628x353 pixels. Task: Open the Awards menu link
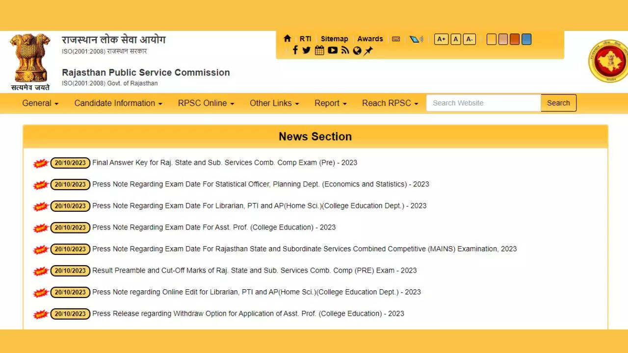(x=370, y=39)
